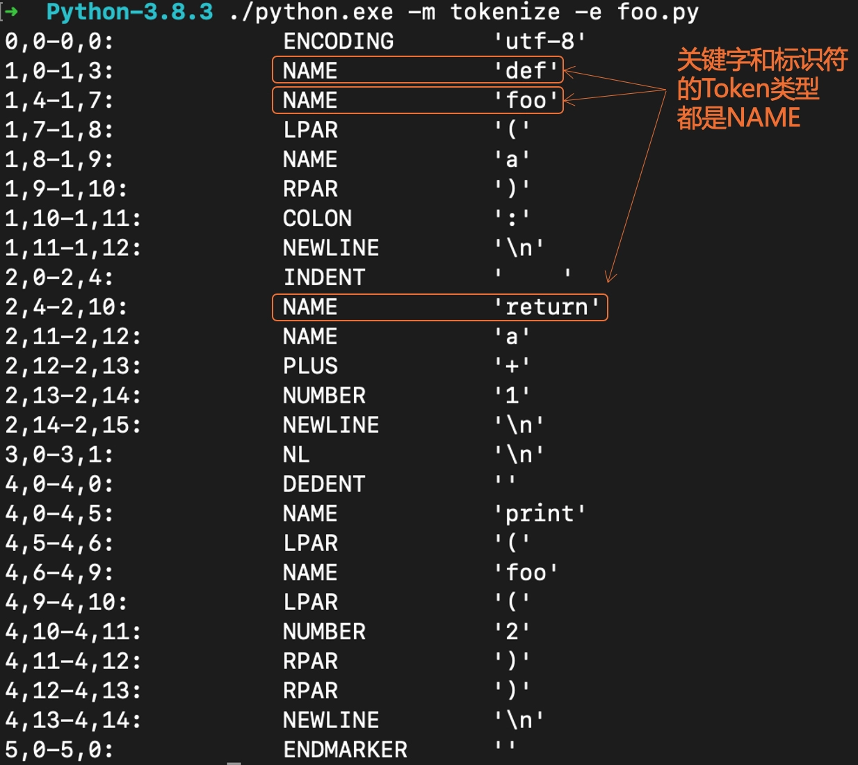This screenshot has width=858, height=765.
Task: Click the word tokenize in the command
Action: point(505,12)
